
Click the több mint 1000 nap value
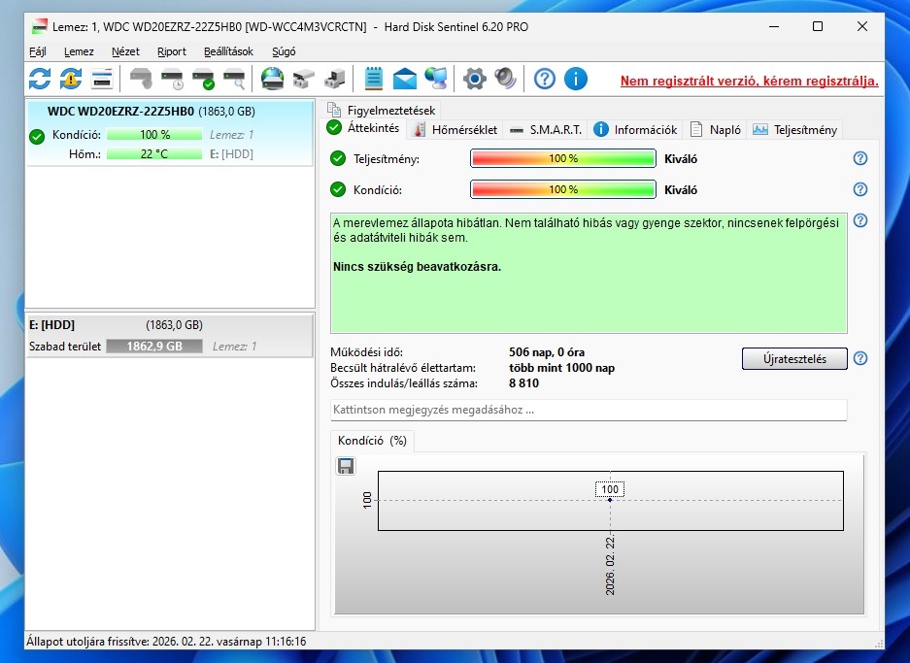coord(561,368)
